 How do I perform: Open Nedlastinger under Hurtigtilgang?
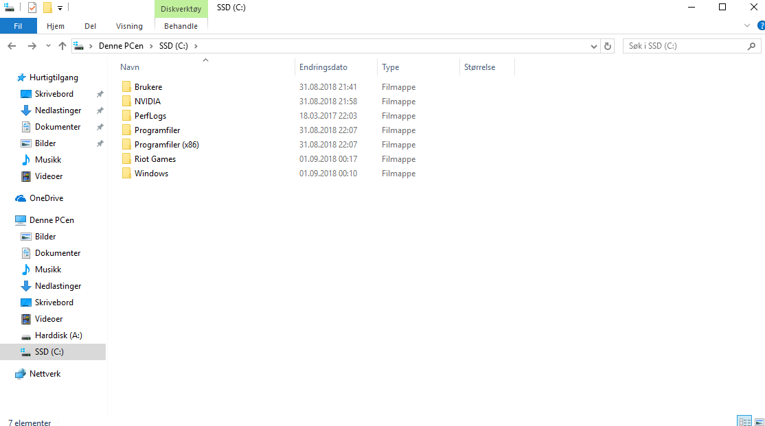click(x=58, y=110)
